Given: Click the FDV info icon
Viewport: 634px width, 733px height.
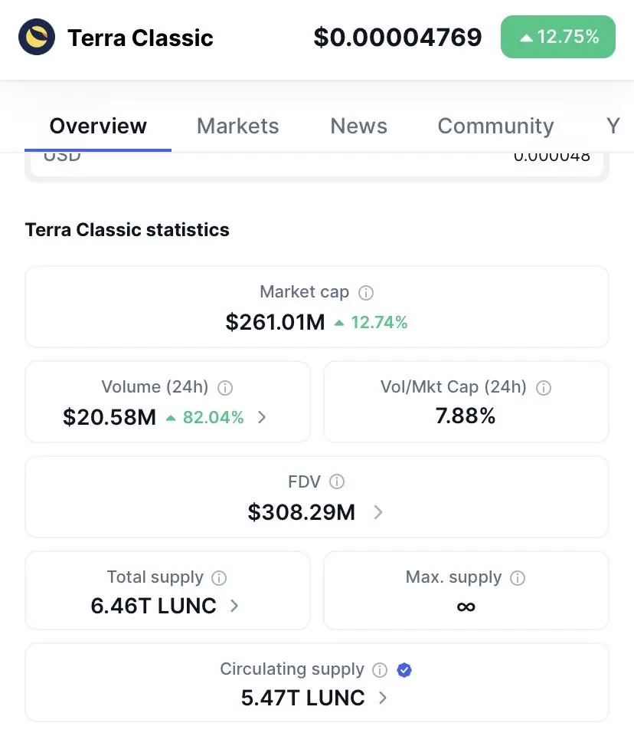Looking at the screenshot, I should coord(337,482).
